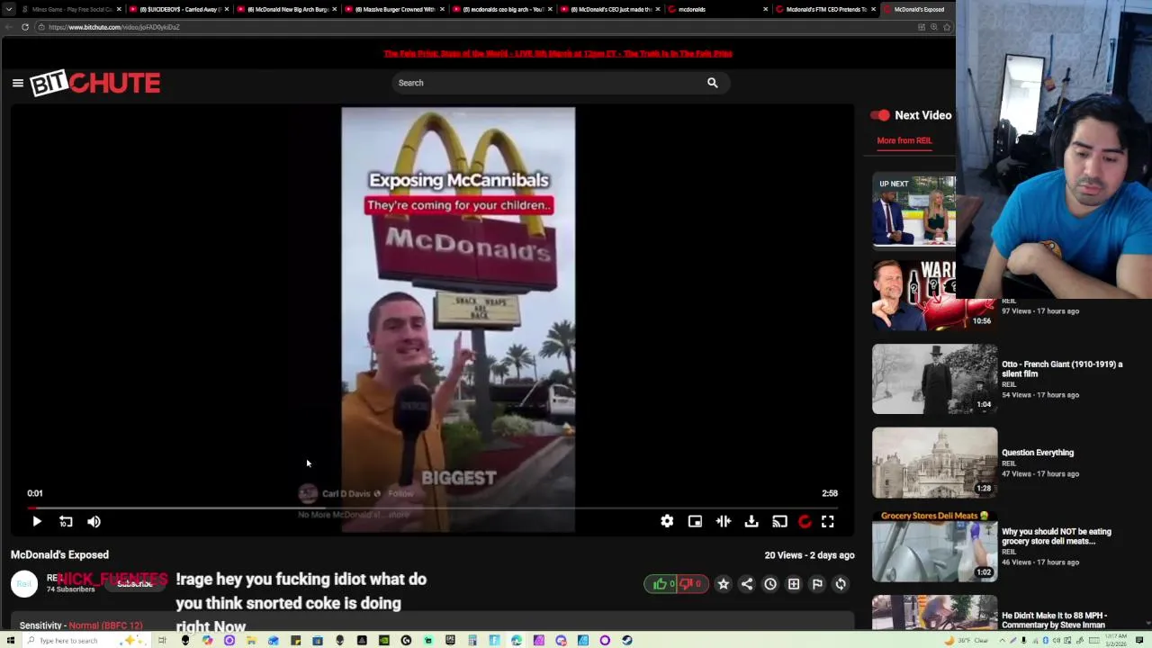Screen dimensions: 1152x648
Task: Click the McDonald's Exposed video title
Action: (x=59, y=555)
